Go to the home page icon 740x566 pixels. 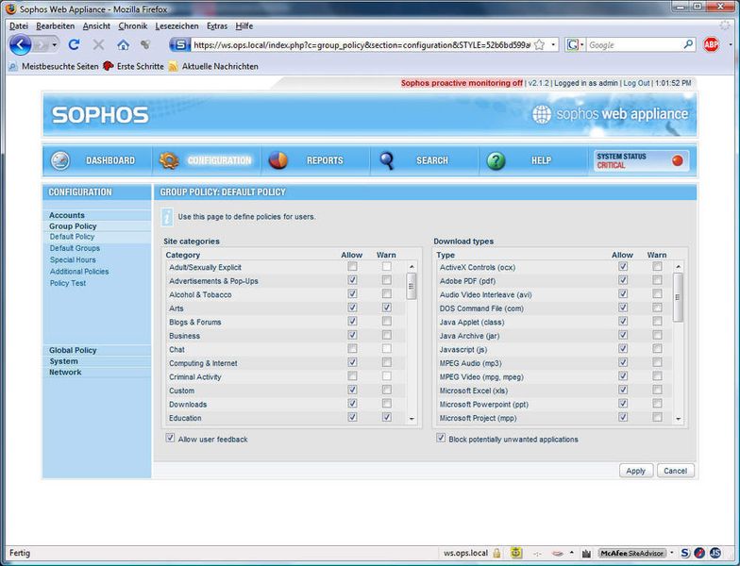click(123, 45)
